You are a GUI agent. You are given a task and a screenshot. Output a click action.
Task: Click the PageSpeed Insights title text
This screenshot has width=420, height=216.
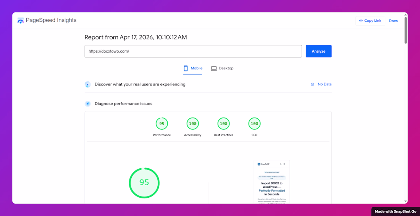(x=51, y=20)
